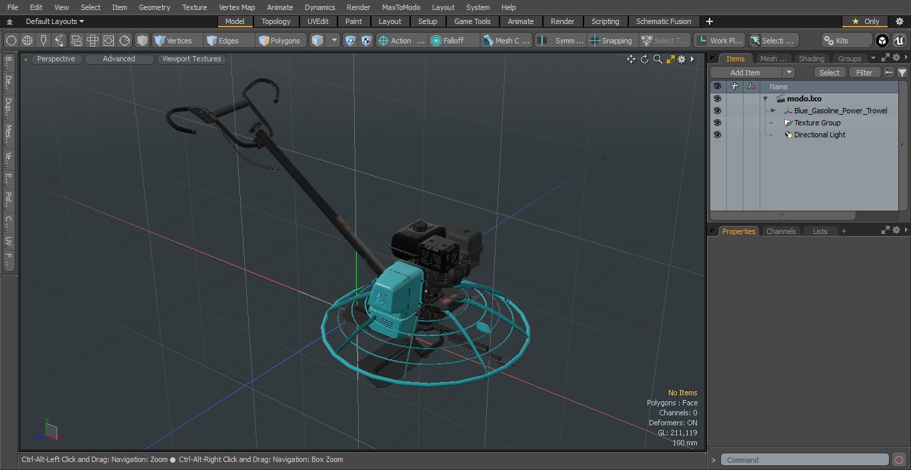Select the gray solid cube icon before Vertices
The image size is (911, 470).
[x=142, y=41]
